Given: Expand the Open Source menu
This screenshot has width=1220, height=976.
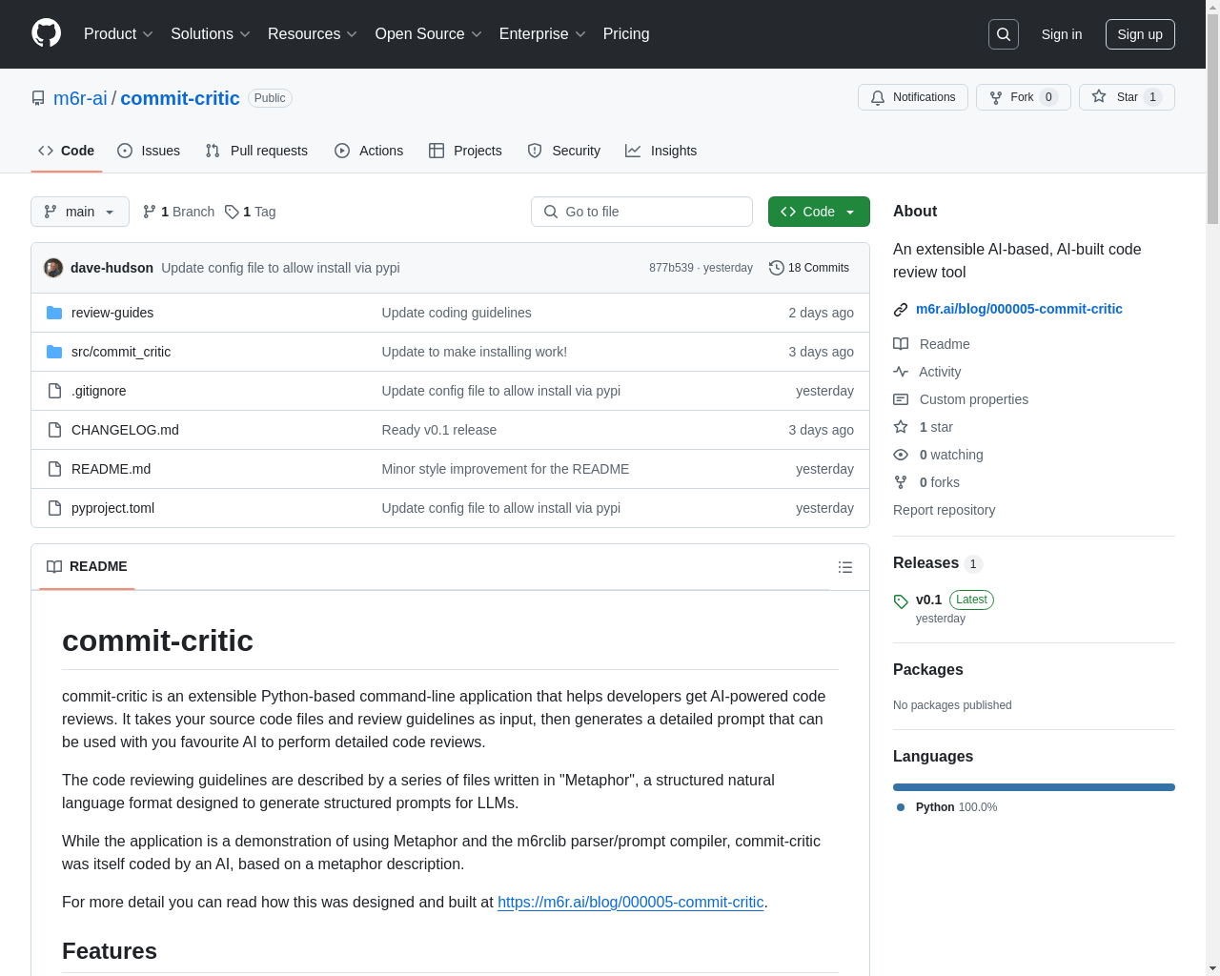Looking at the screenshot, I should click(429, 34).
